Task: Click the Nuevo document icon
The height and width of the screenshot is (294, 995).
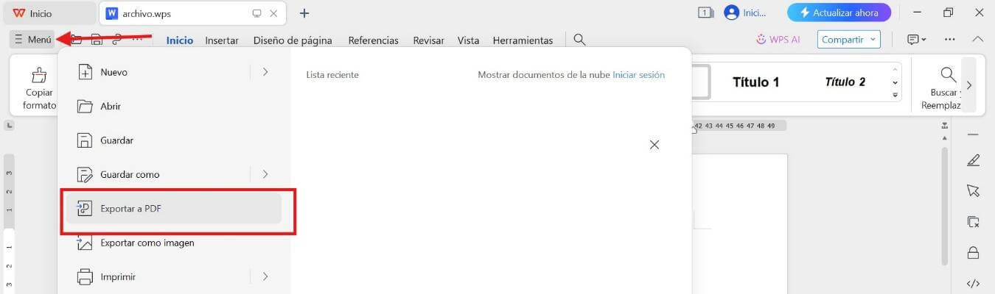Action: 85,72
